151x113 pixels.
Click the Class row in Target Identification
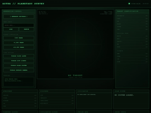pos(132,18)
